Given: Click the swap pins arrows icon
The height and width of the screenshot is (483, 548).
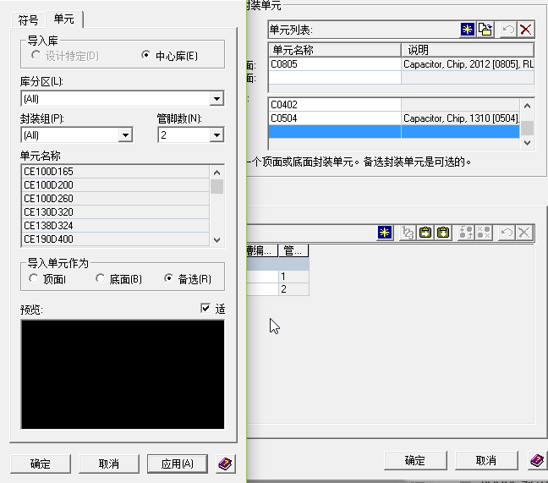Looking at the screenshot, I should point(466,233).
